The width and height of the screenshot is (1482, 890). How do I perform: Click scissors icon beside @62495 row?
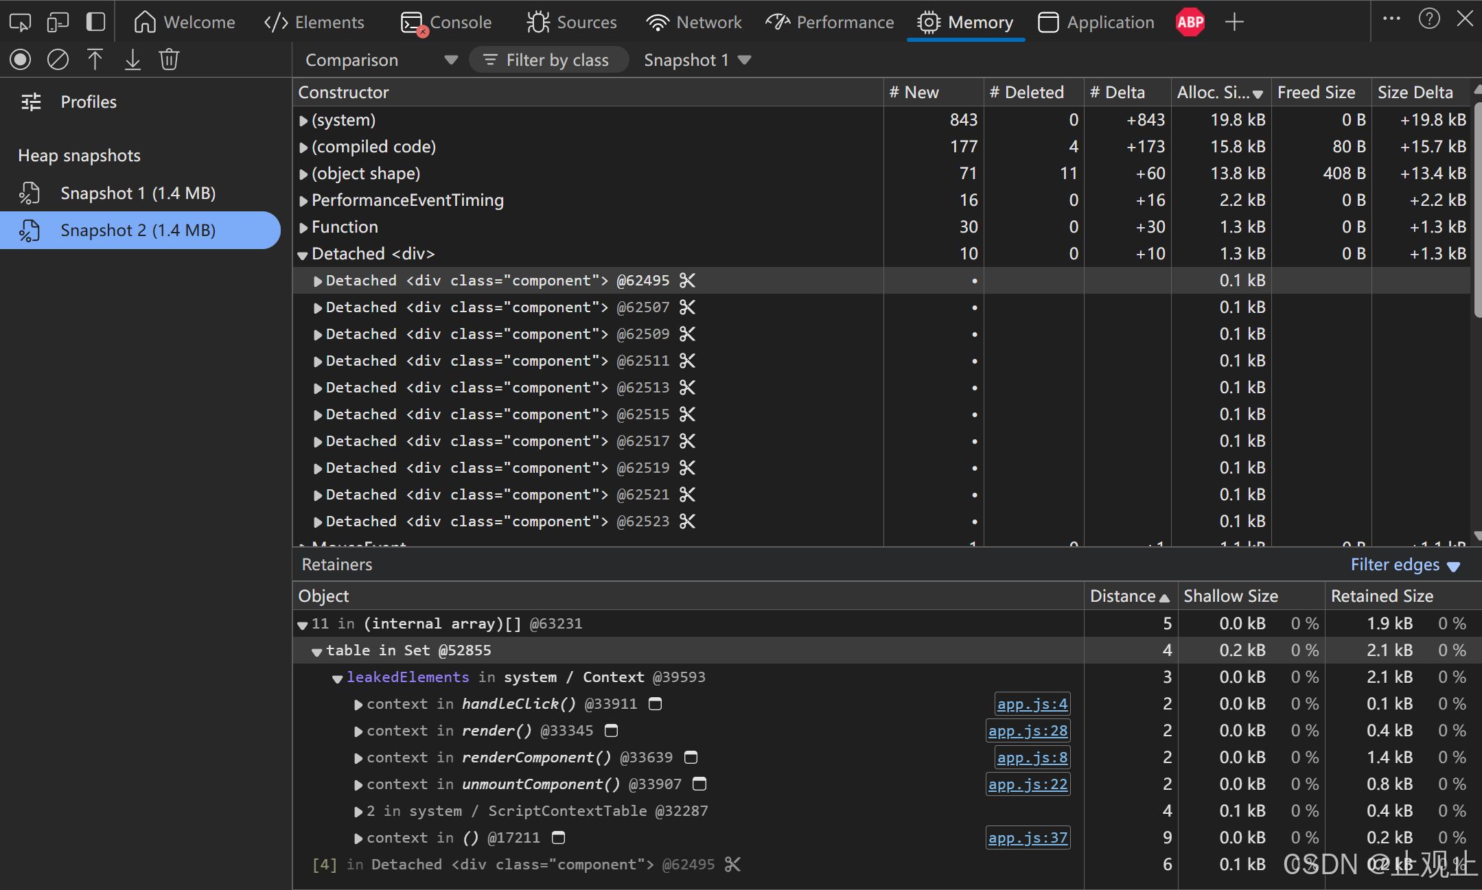pos(687,281)
